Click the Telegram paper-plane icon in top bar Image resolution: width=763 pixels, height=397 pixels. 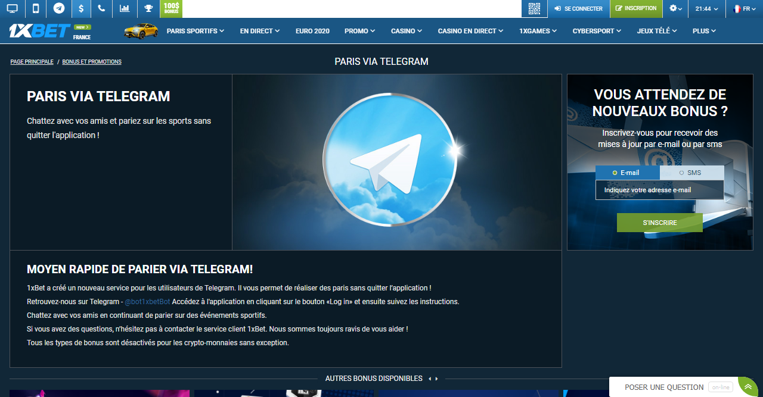(x=58, y=8)
